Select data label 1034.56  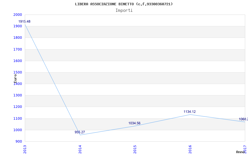pyautogui.click(x=134, y=123)
